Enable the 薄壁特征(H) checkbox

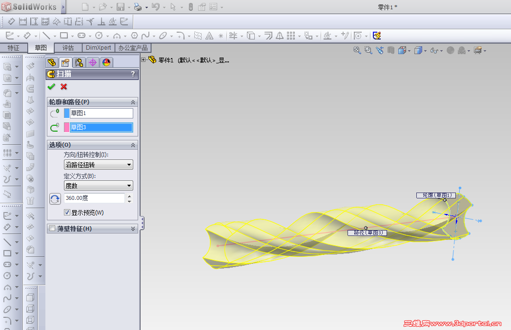(x=52, y=229)
